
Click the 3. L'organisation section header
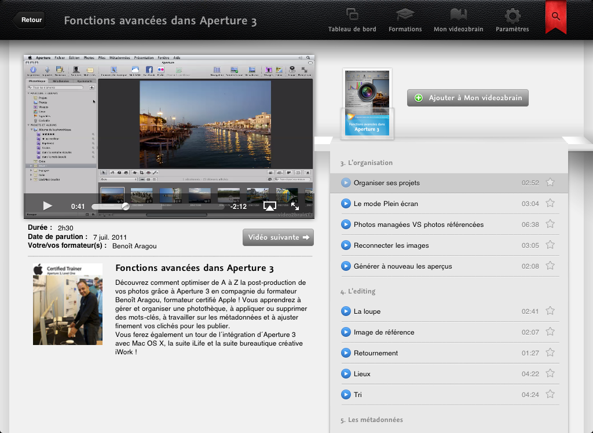[367, 163]
